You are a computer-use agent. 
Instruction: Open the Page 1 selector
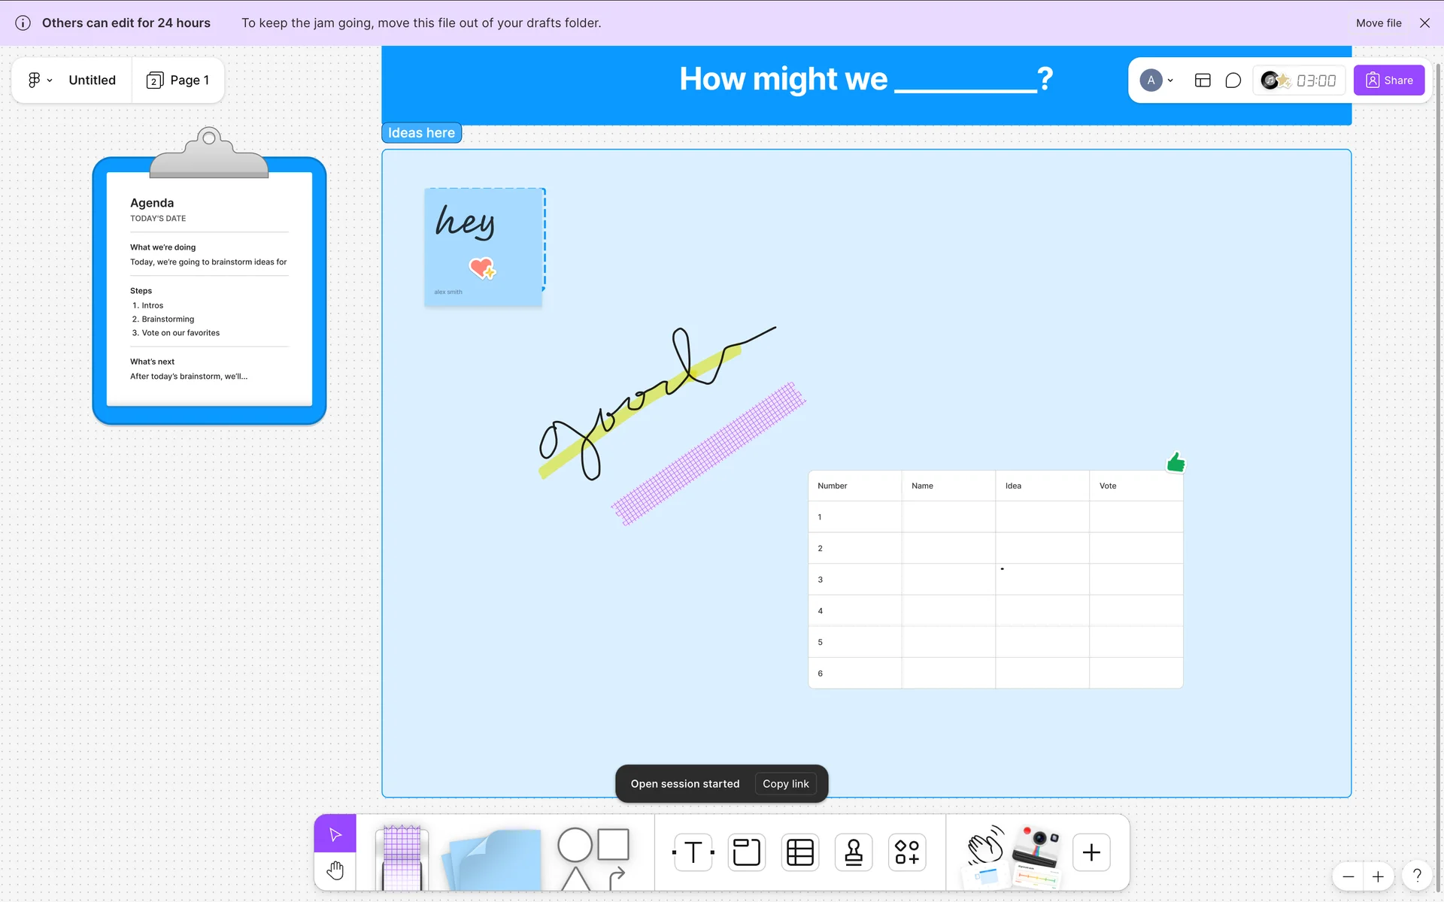[x=178, y=80]
